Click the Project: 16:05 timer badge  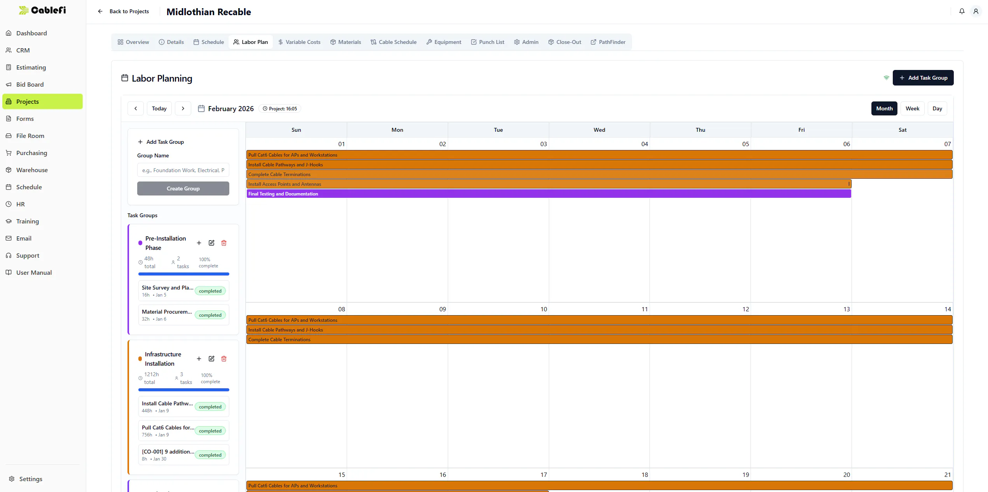[280, 109]
